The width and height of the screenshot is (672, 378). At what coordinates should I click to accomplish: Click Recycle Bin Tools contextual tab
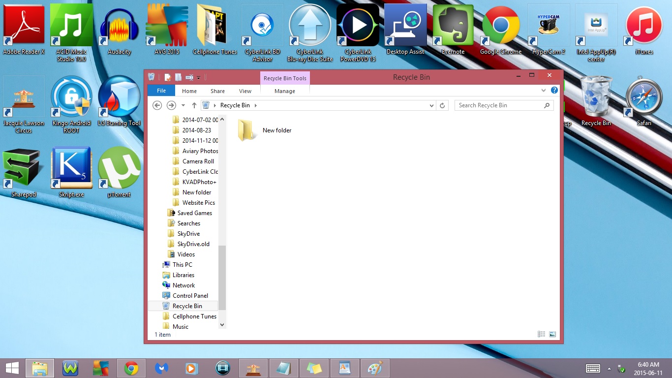tap(285, 78)
